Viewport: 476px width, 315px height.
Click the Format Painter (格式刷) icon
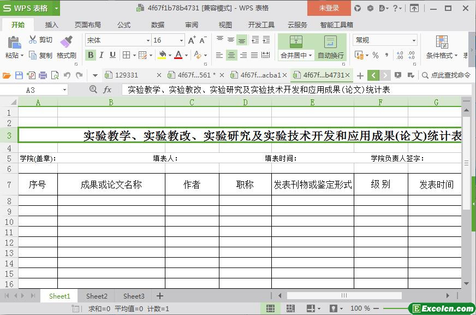pyautogui.click(x=66, y=43)
